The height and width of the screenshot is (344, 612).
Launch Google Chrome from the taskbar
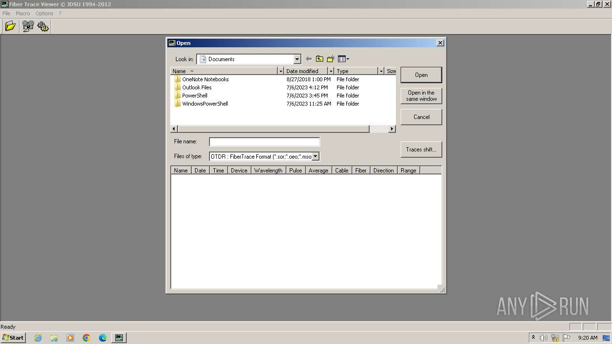pyautogui.click(x=87, y=338)
